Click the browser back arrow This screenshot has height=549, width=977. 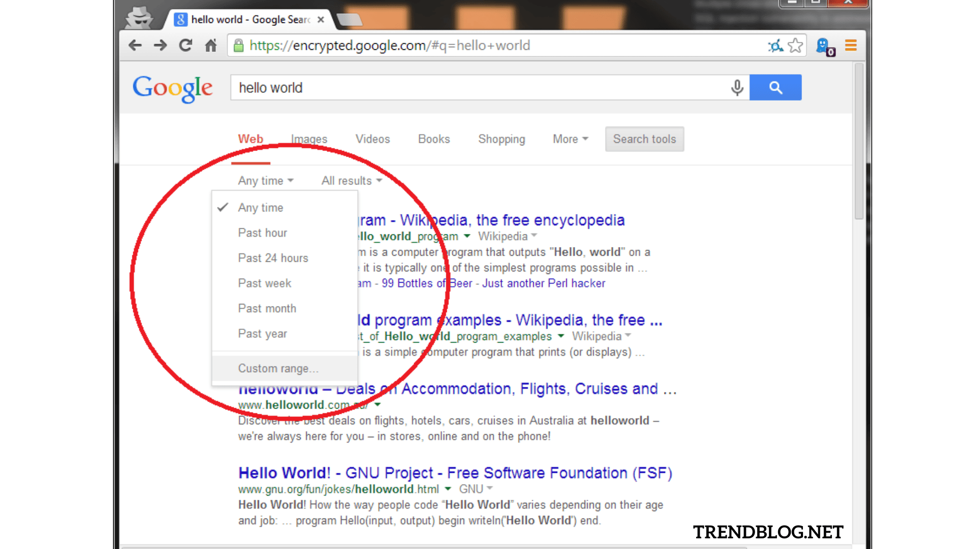(135, 45)
